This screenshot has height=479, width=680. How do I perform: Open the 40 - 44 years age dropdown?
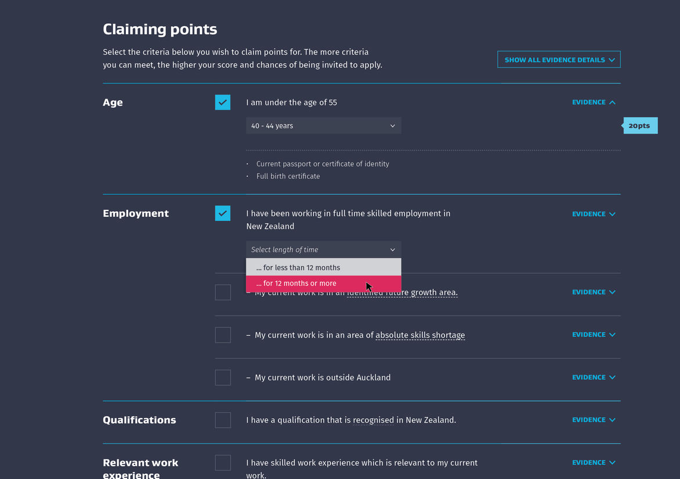coord(323,126)
